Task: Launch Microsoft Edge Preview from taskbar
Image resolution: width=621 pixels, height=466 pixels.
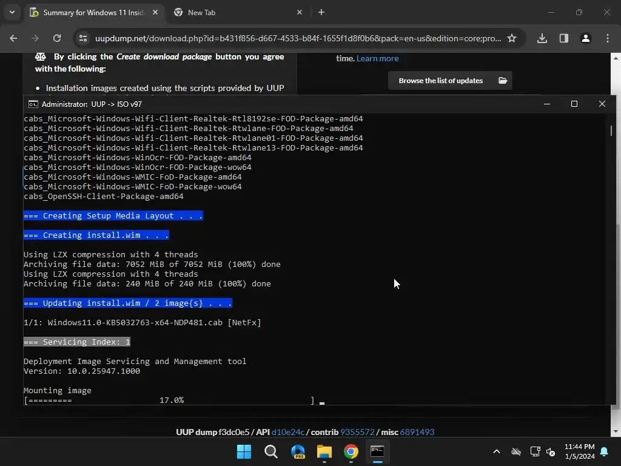Action: coord(298,451)
